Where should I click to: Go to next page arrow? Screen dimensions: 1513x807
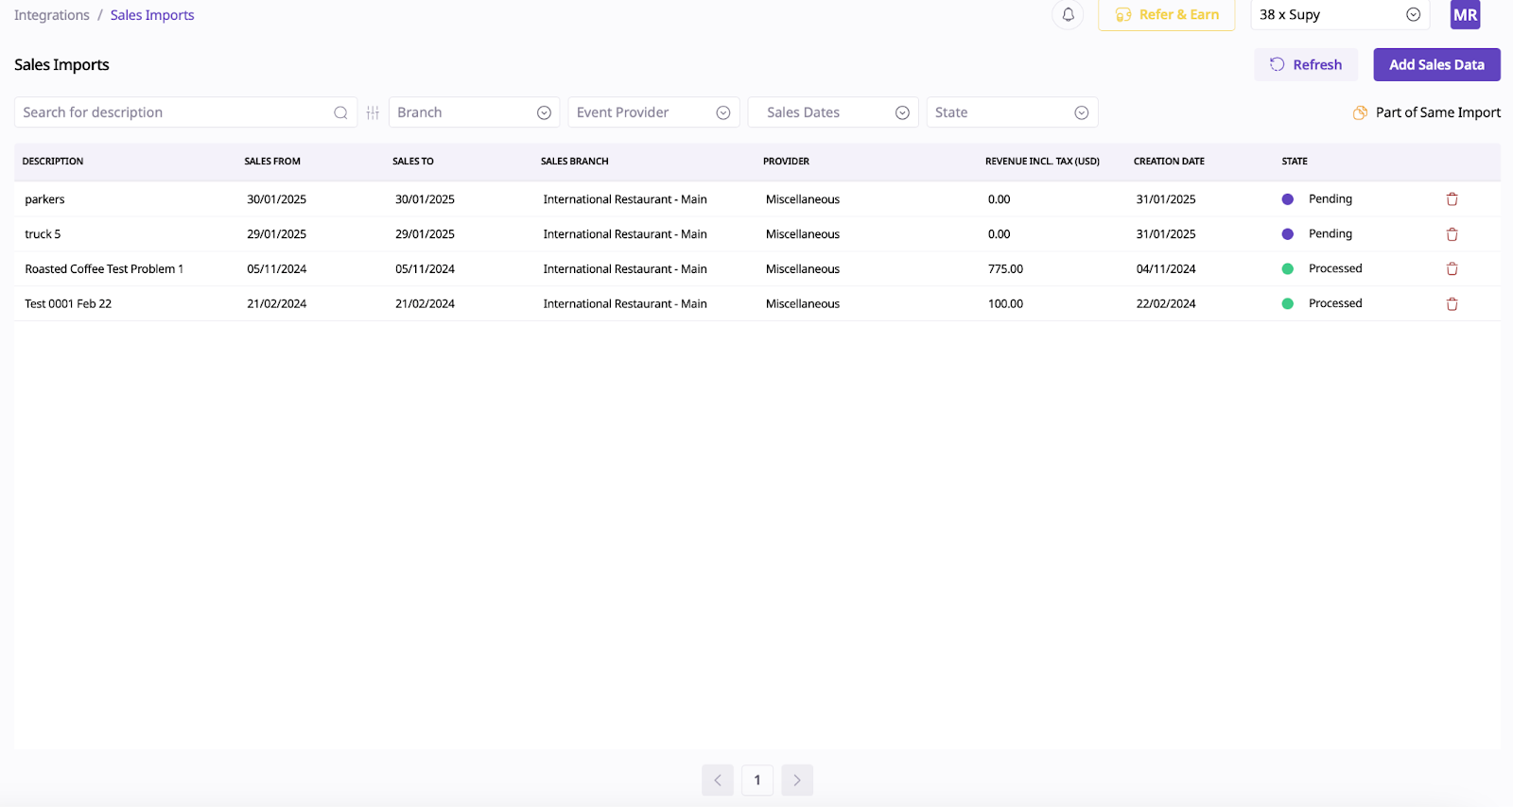(797, 780)
